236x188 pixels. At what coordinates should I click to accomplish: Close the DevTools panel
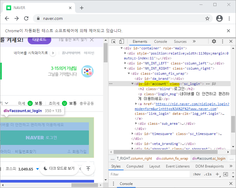231,41
